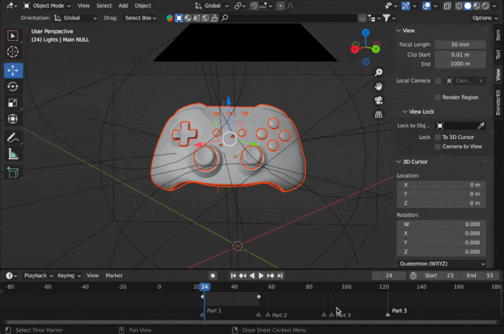Select the Part 1 timeline marker
Image resolution: width=504 pixels, height=334 pixels.
(x=203, y=313)
